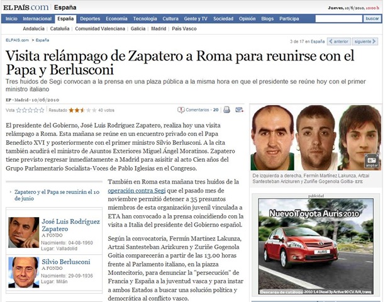Click the 'Nacimiento: 04-08-1960' text

67,243
